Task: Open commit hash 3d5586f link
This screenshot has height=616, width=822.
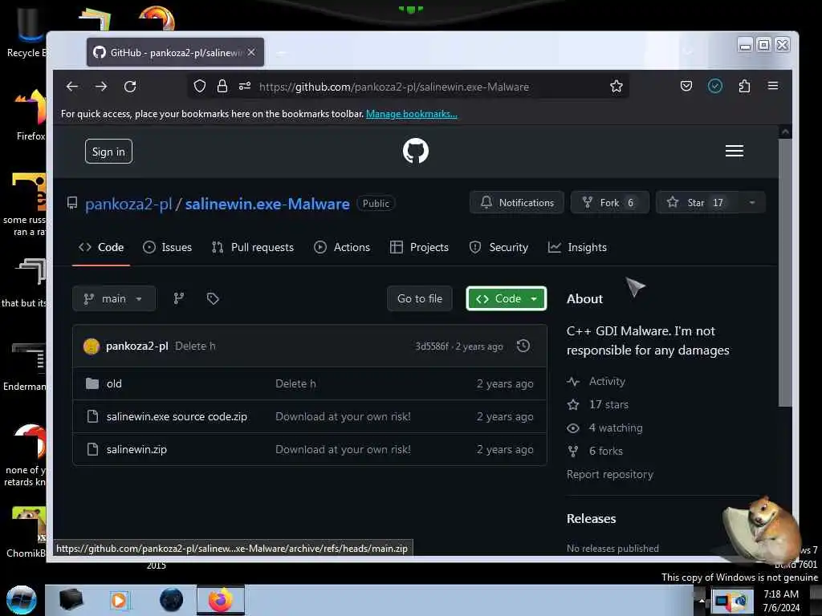Action: 432,346
